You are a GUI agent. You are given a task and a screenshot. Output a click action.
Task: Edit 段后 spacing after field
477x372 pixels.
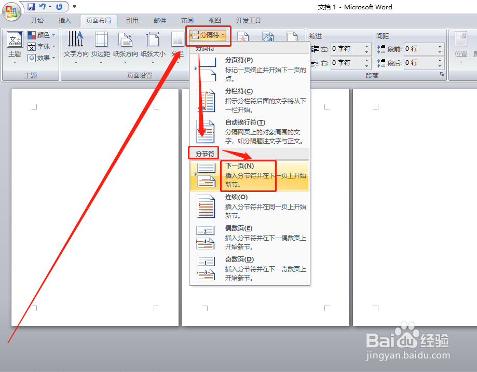pos(420,63)
